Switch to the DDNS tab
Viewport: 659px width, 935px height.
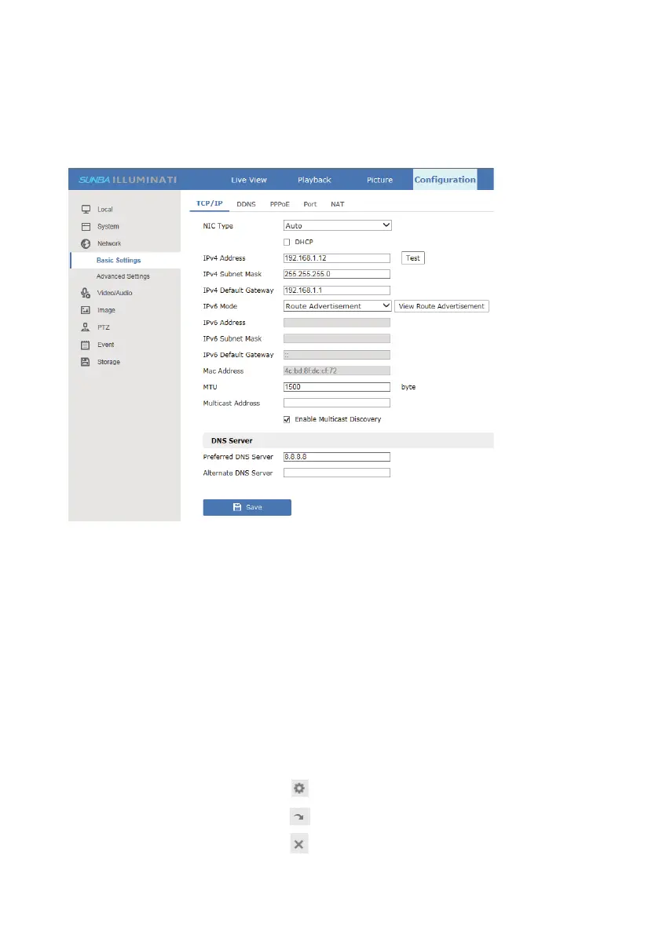click(x=246, y=204)
